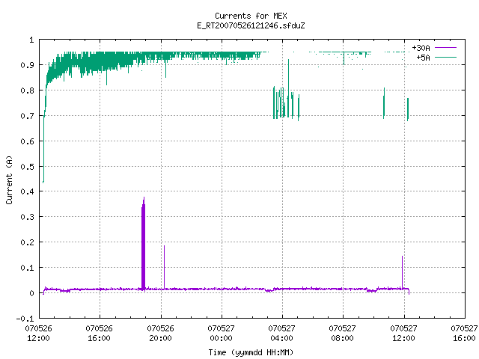Click the x-axis tick 070526 16:00
The height and width of the screenshot is (359, 479).
point(100,334)
